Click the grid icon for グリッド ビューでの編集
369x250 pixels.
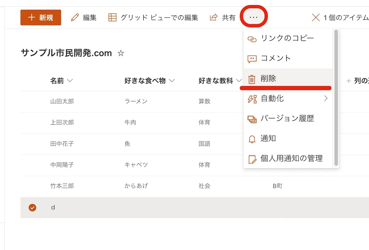click(113, 18)
